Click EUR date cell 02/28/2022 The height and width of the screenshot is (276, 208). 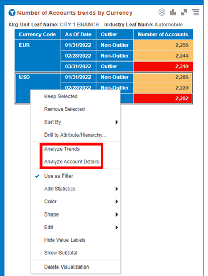(78, 56)
